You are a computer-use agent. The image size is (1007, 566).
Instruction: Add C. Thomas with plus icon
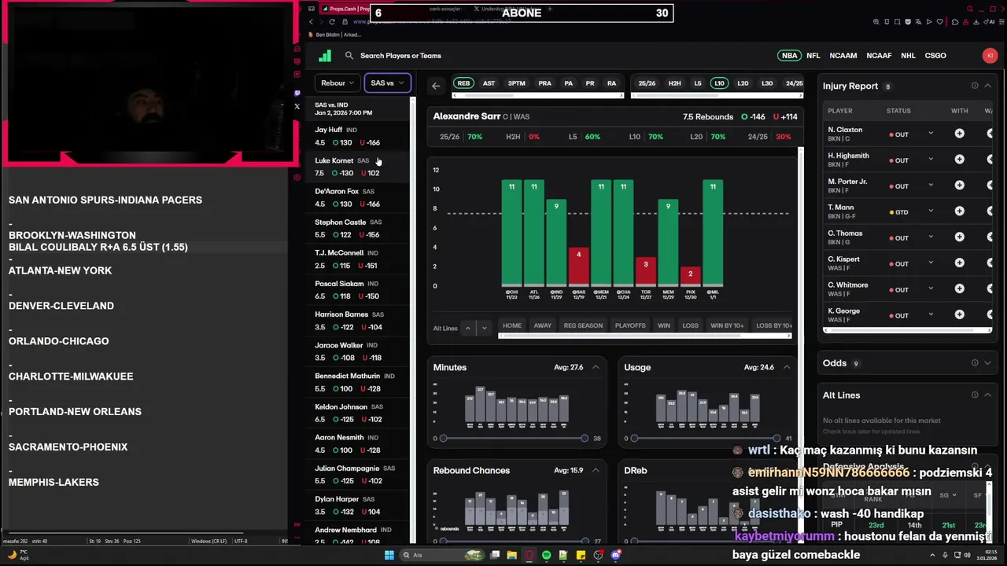coord(959,237)
